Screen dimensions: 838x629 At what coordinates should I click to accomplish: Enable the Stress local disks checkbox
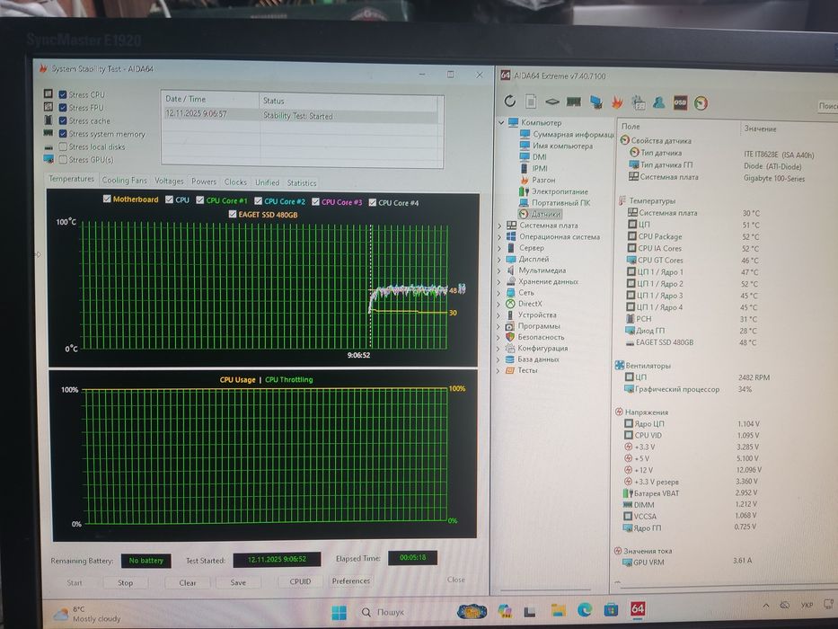click(x=63, y=146)
